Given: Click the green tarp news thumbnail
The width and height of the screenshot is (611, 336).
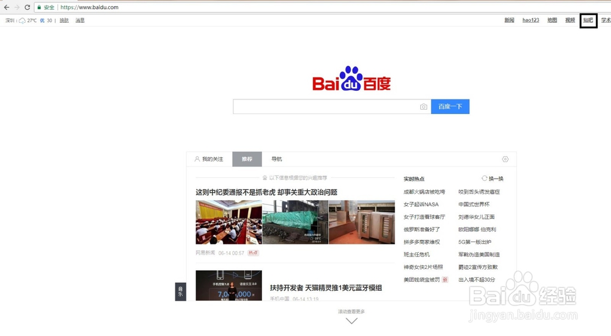Looking at the screenshot, I should point(295,222).
